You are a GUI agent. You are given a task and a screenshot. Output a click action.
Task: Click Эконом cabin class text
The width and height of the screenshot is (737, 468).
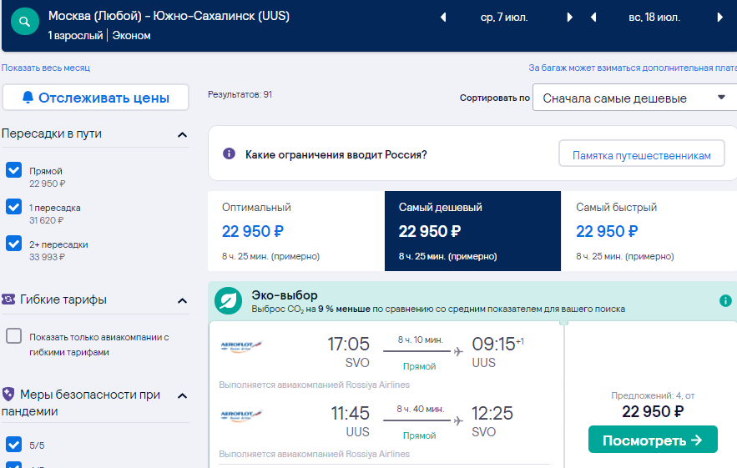(132, 35)
